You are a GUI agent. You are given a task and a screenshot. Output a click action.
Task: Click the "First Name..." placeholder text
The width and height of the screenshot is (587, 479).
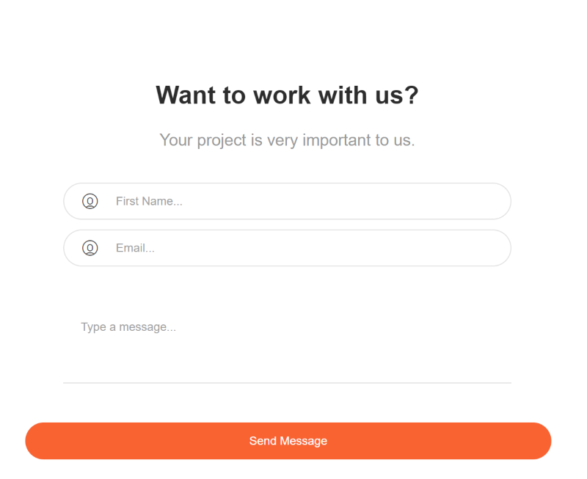click(149, 201)
